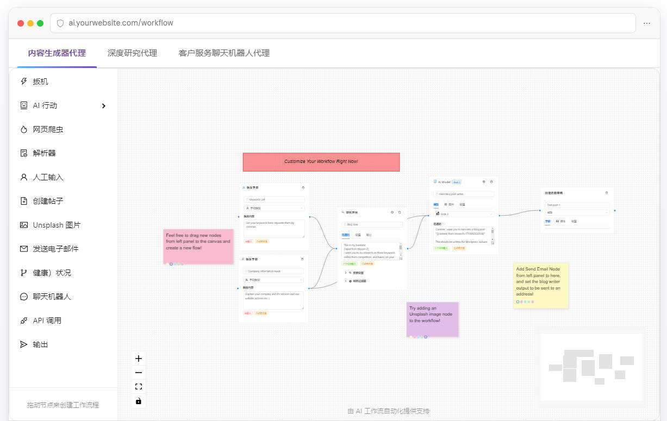Viewport: 667px width, 421px height.
Task: Delete the Keywords List trigger node
Action: pyautogui.click(x=303, y=187)
